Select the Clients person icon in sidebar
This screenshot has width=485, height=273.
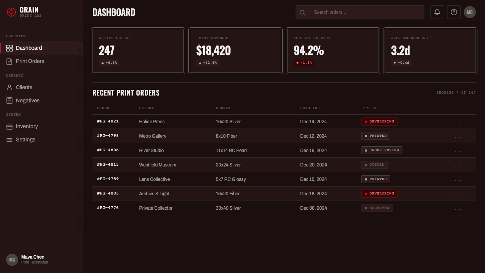tap(9, 87)
